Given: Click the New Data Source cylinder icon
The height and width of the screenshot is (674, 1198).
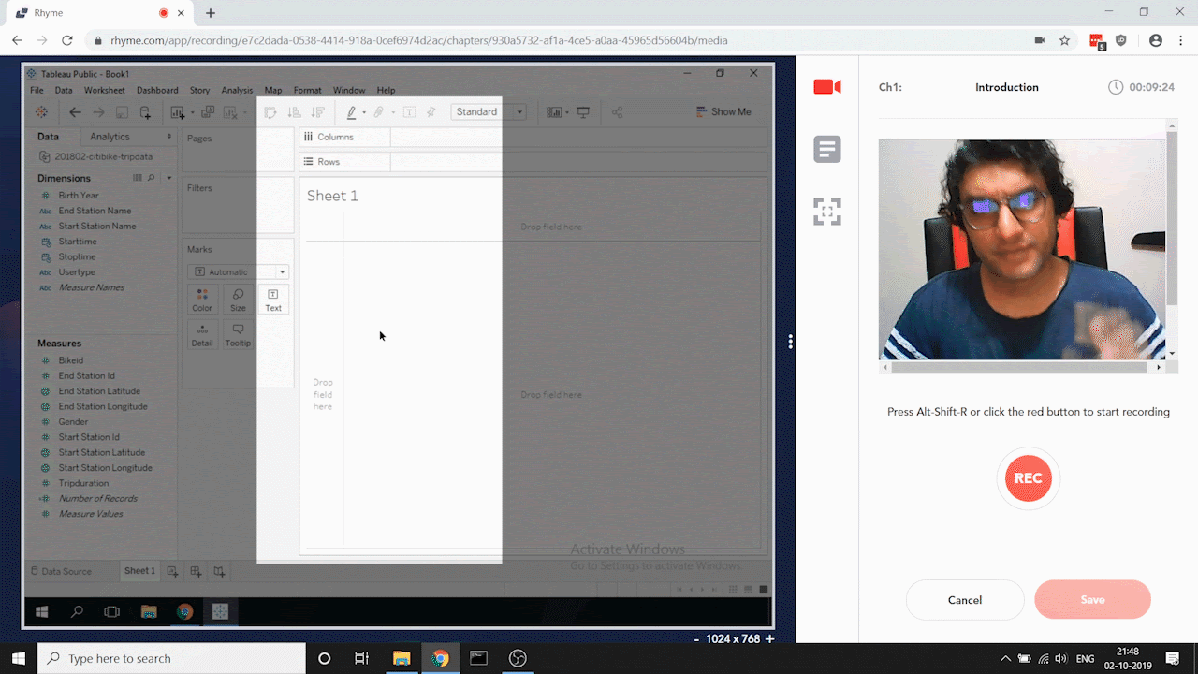Looking at the screenshot, I should coord(145,112).
